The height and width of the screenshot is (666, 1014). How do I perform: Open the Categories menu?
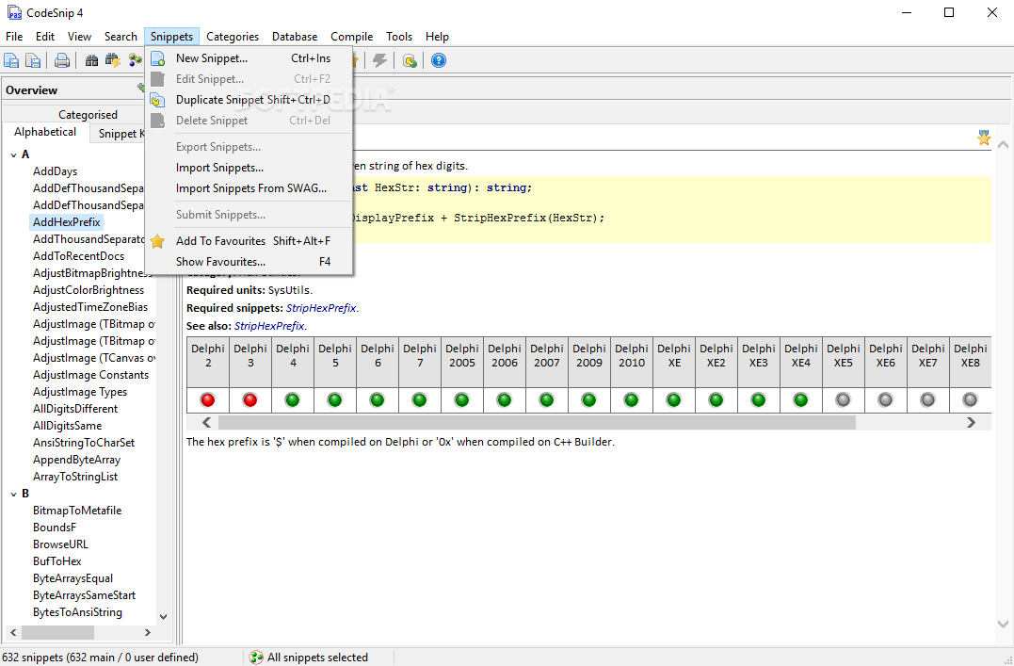[x=233, y=37]
